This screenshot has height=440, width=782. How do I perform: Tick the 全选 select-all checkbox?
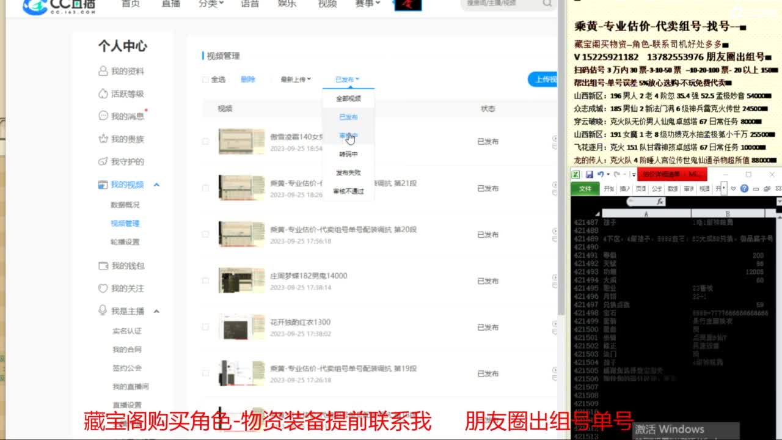pyautogui.click(x=205, y=79)
